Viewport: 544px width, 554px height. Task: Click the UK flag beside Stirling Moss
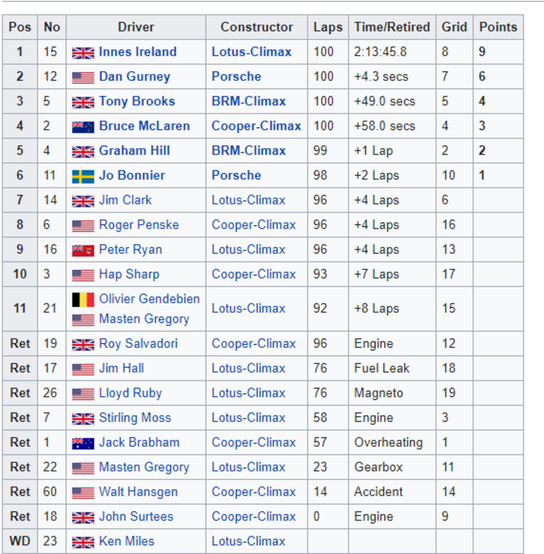[x=83, y=419]
